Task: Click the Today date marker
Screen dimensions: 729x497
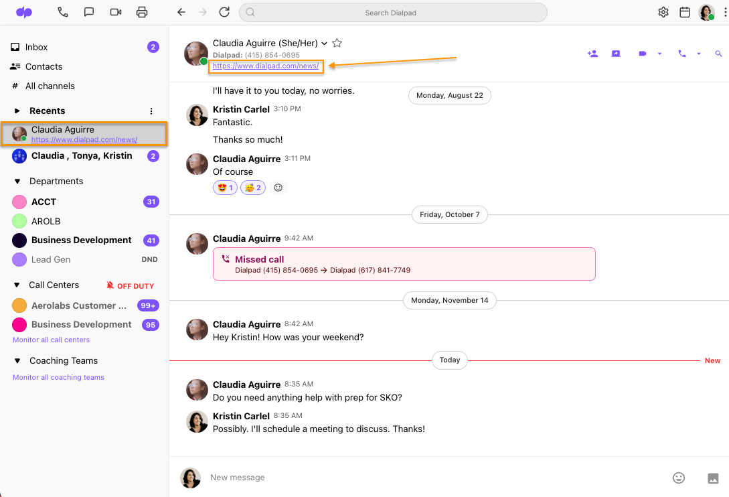Action: [x=450, y=360]
